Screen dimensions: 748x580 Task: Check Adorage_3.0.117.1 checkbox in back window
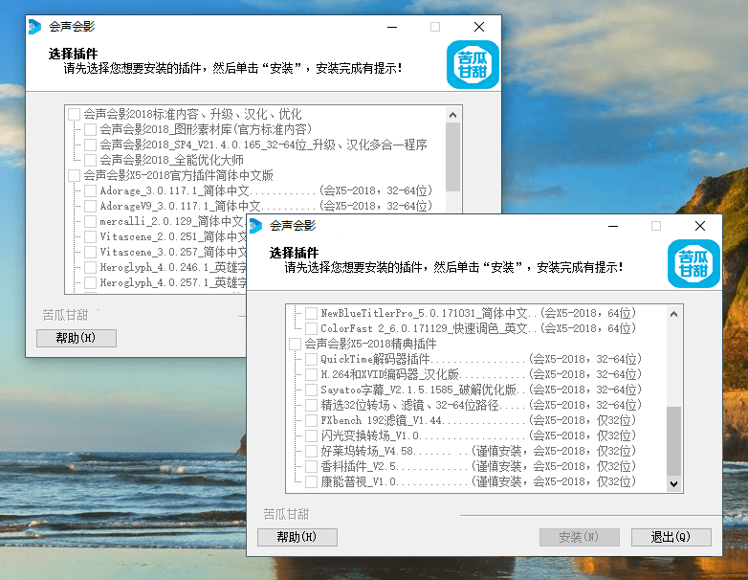[90, 191]
